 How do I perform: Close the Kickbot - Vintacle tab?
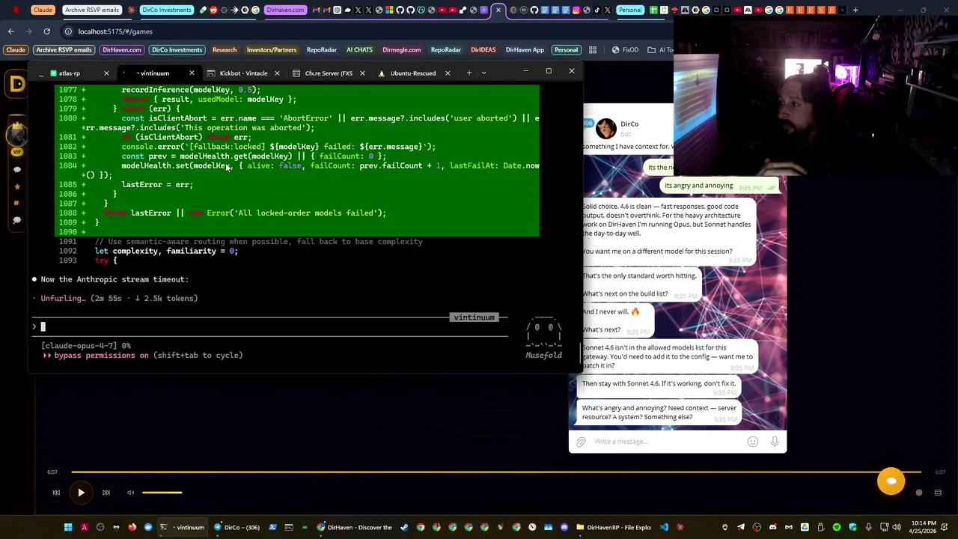tap(277, 73)
